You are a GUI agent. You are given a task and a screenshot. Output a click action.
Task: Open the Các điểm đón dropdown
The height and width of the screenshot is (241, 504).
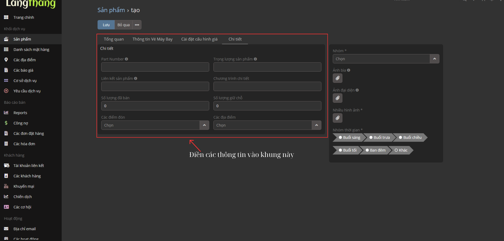click(x=204, y=125)
